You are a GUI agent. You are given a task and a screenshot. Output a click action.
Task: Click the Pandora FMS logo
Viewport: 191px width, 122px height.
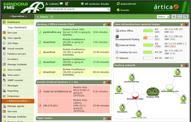24,7
